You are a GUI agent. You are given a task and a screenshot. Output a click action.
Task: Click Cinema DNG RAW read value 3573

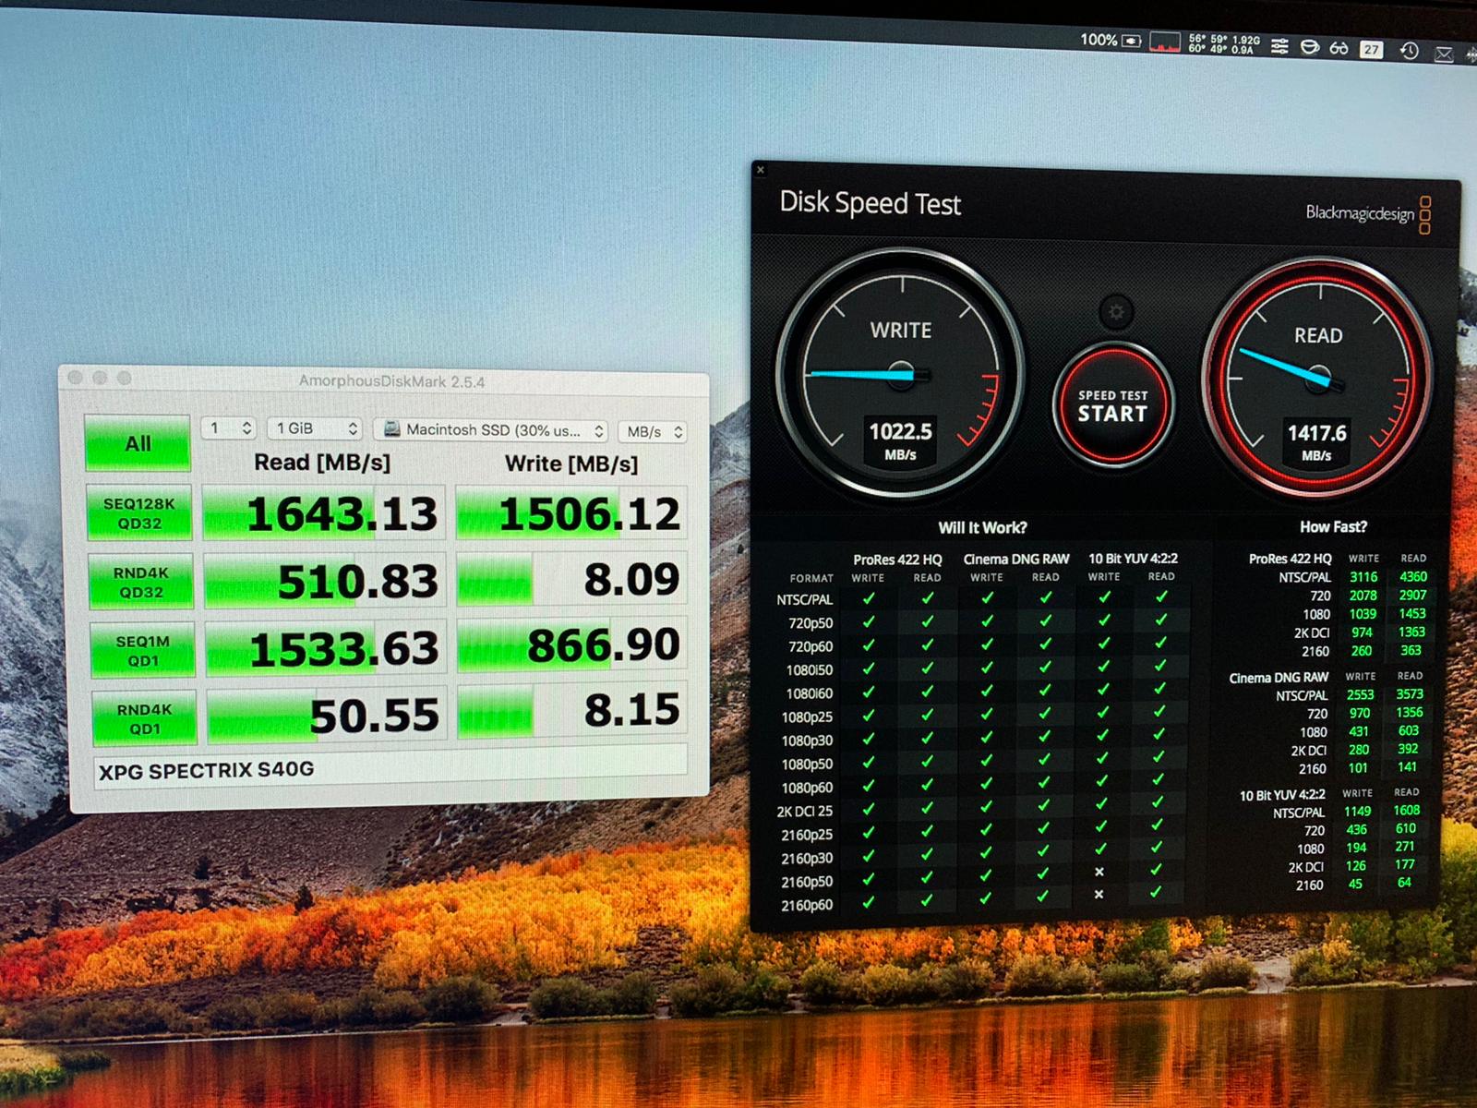1409,694
